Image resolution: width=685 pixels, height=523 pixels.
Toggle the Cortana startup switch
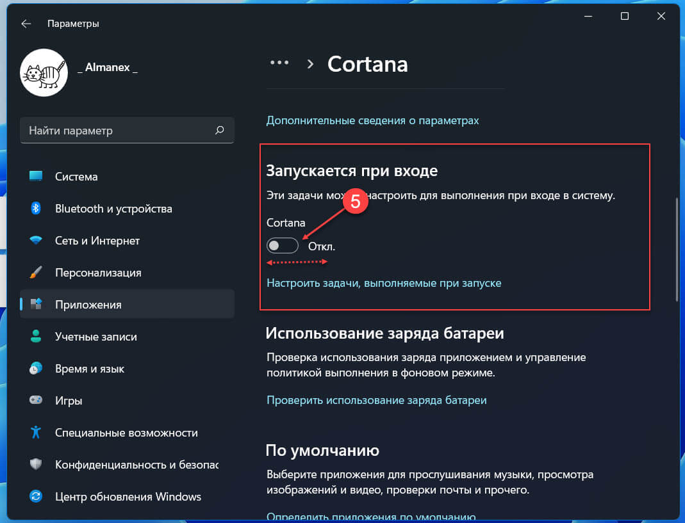click(x=283, y=246)
